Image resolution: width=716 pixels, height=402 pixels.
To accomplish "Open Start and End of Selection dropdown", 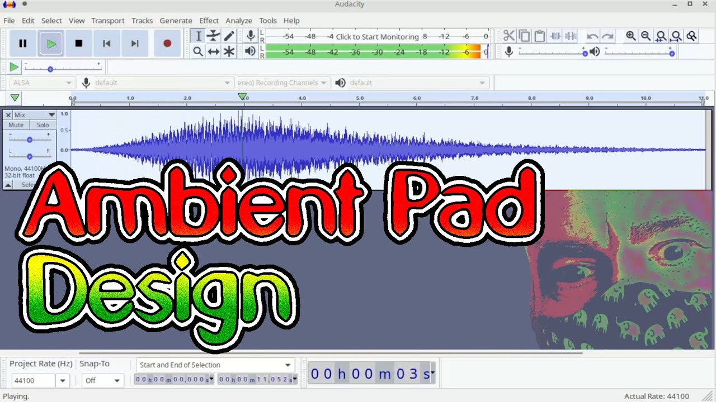I will 216,365.
